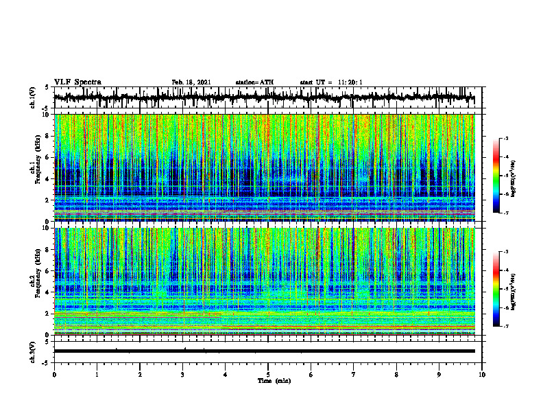Click time-axis tick label '3'
This screenshot has height=420, width=543.
pos(182,375)
